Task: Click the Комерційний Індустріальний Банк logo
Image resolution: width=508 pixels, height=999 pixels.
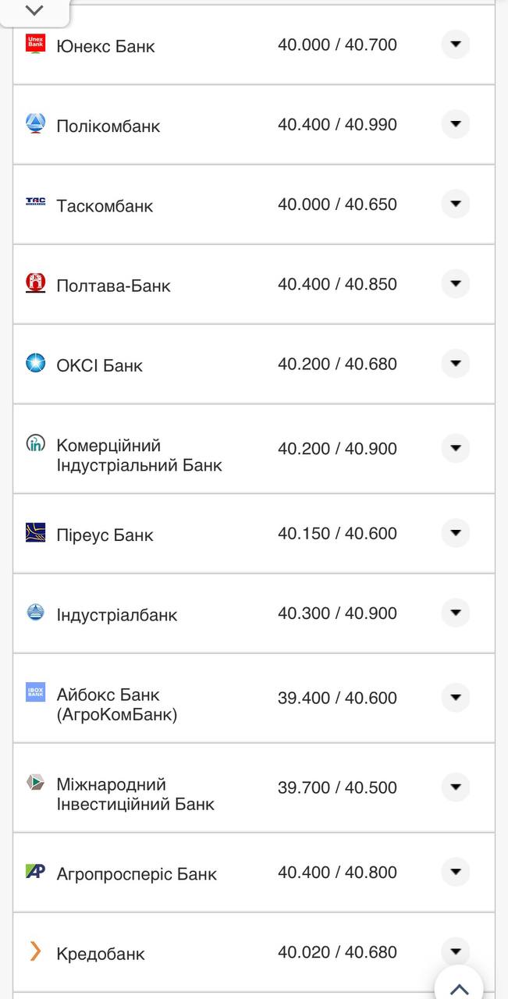Action: 35,445
